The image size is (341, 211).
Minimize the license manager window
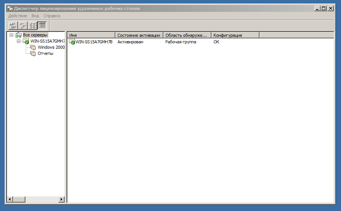pyautogui.click(x=317, y=8)
